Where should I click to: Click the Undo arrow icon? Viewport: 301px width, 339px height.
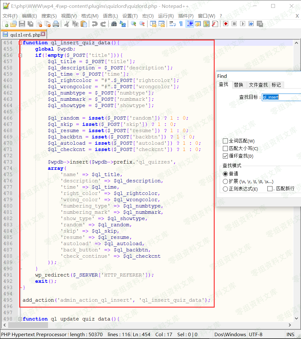(x=94, y=24)
